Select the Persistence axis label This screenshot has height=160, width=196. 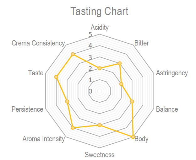click(27, 109)
